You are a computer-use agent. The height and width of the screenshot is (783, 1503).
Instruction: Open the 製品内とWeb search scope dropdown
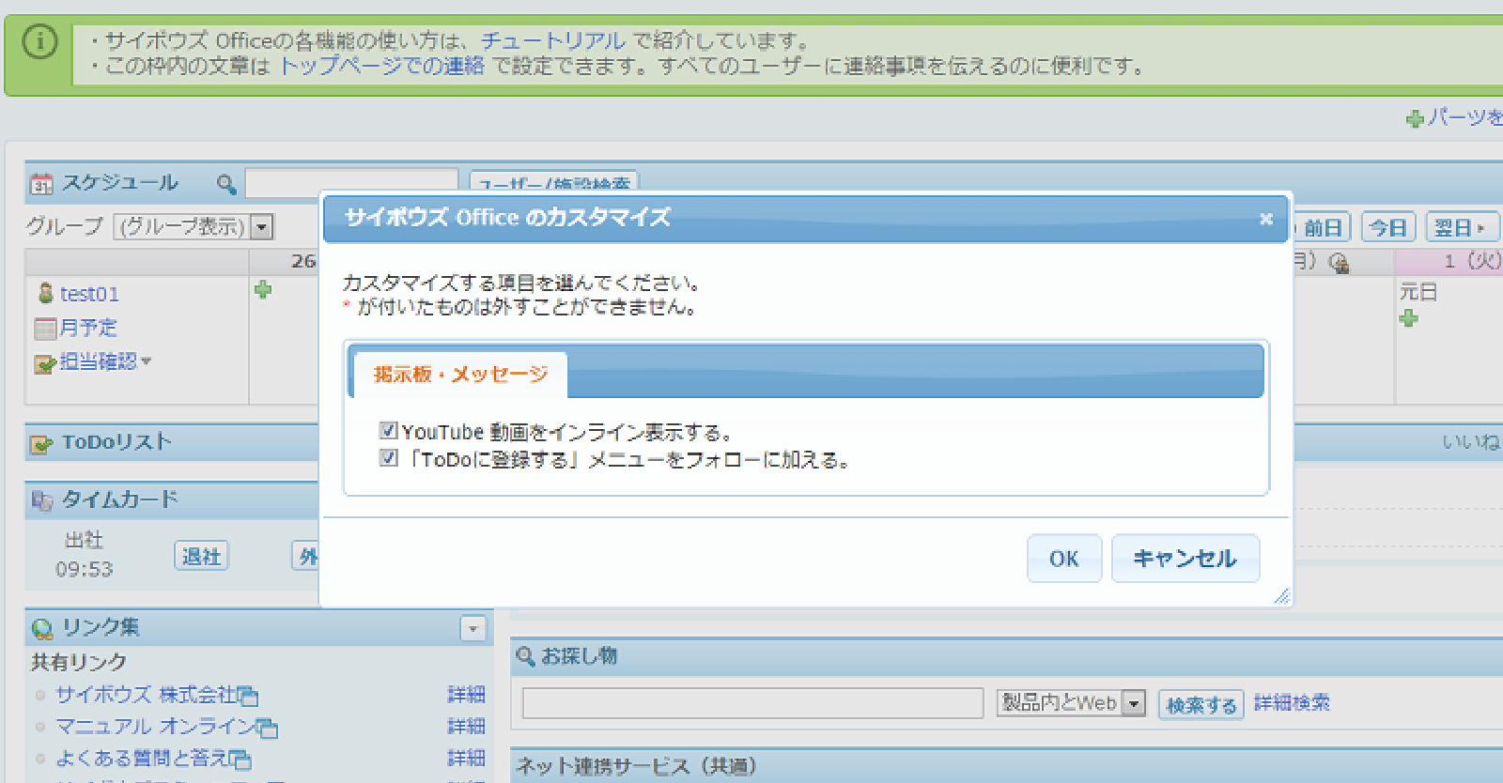pyautogui.click(x=1071, y=702)
